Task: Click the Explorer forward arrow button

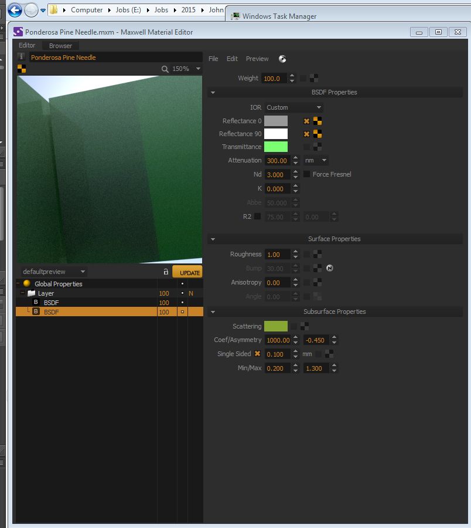Action: coord(31,10)
